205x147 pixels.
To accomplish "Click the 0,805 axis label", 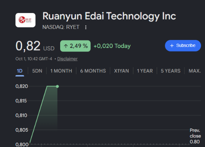I will pyautogui.click(x=22, y=130).
